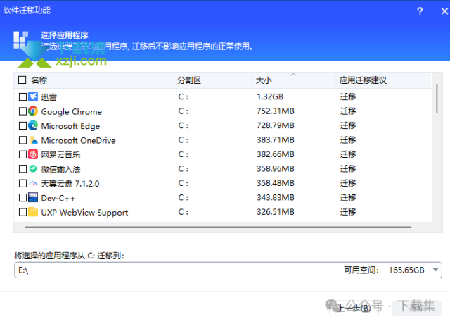Click 迁移 suggestion in the 迅雷 row
Image resolution: width=450 pixels, height=324 pixels.
click(x=348, y=96)
